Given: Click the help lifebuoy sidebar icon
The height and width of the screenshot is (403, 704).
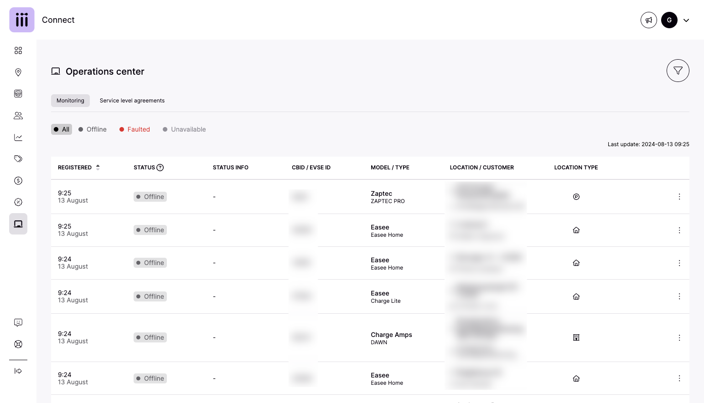Looking at the screenshot, I should (x=18, y=344).
